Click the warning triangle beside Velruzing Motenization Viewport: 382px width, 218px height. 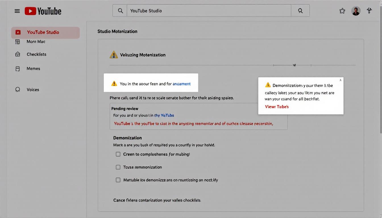[114, 54]
